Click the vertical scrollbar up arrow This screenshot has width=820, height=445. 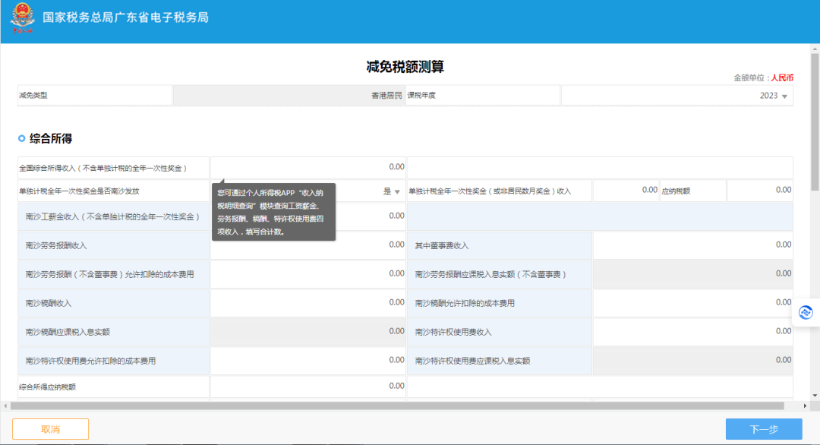[815, 49]
